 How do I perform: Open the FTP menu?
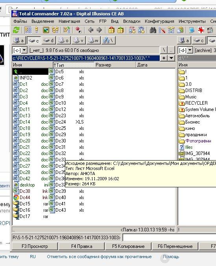coord(103,21)
